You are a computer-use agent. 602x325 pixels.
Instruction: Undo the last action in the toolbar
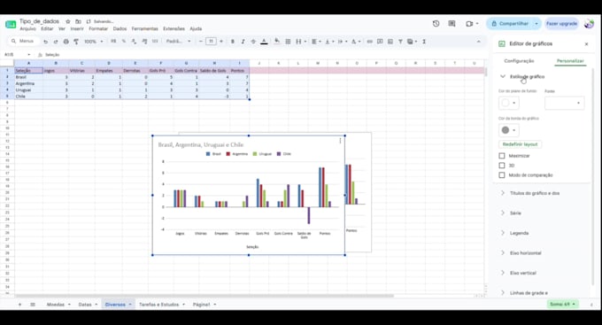46,42
